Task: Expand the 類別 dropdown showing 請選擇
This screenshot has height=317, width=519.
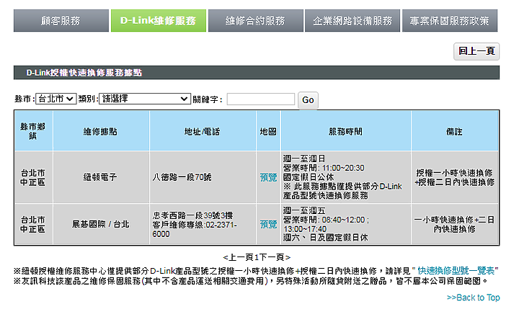Action: (145, 99)
